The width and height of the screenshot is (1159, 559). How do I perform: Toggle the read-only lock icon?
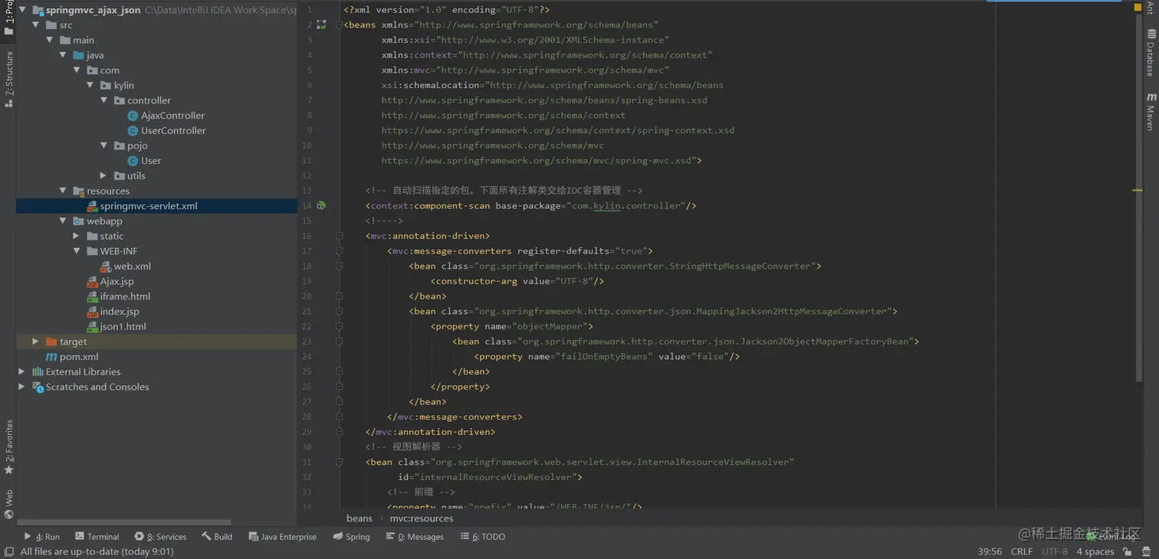click(1128, 551)
